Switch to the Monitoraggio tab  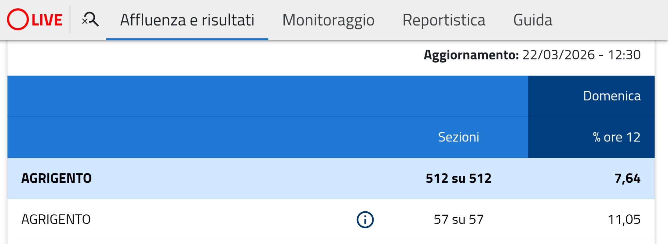[328, 20]
